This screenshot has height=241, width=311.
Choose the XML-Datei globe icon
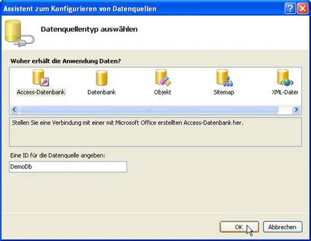click(285, 77)
